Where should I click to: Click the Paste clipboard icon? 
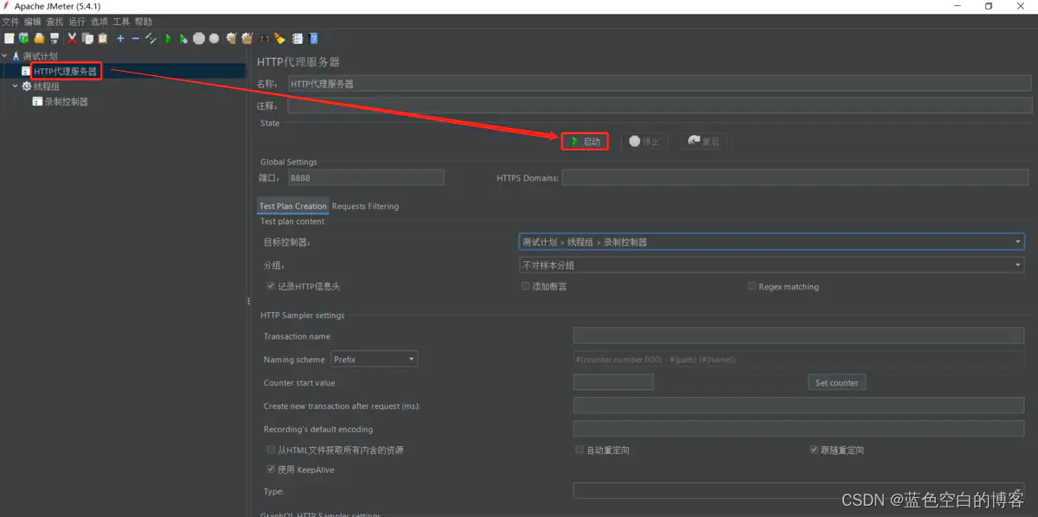103,38
